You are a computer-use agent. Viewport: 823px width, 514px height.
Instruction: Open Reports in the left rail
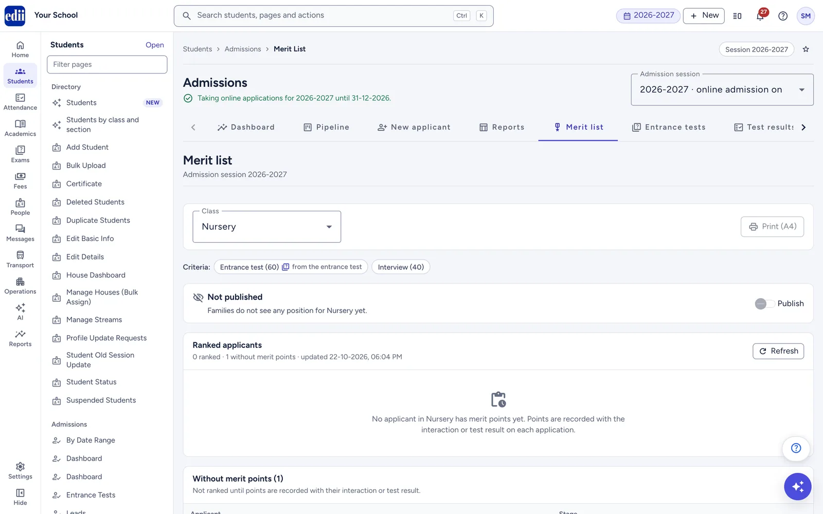click(20, 338)
